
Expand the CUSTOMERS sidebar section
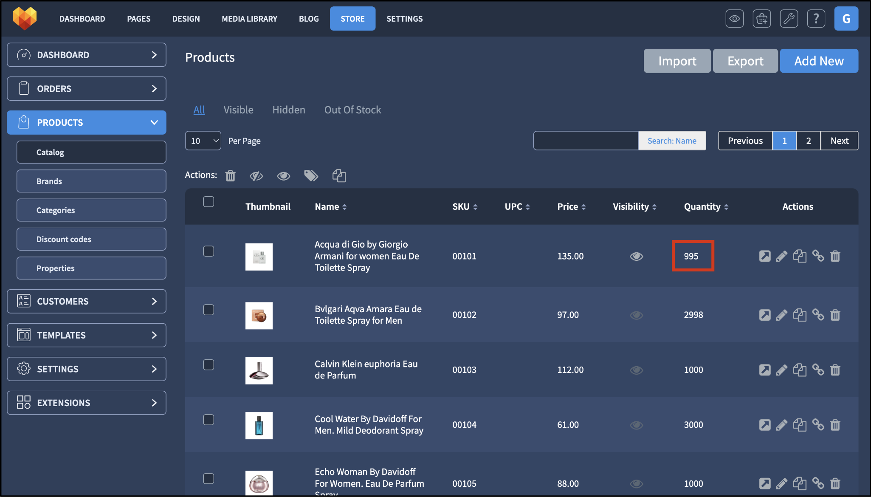click(86, 301)
